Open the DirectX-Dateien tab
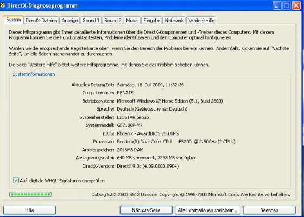The image size is (304, 217). (x=41, y=21)
